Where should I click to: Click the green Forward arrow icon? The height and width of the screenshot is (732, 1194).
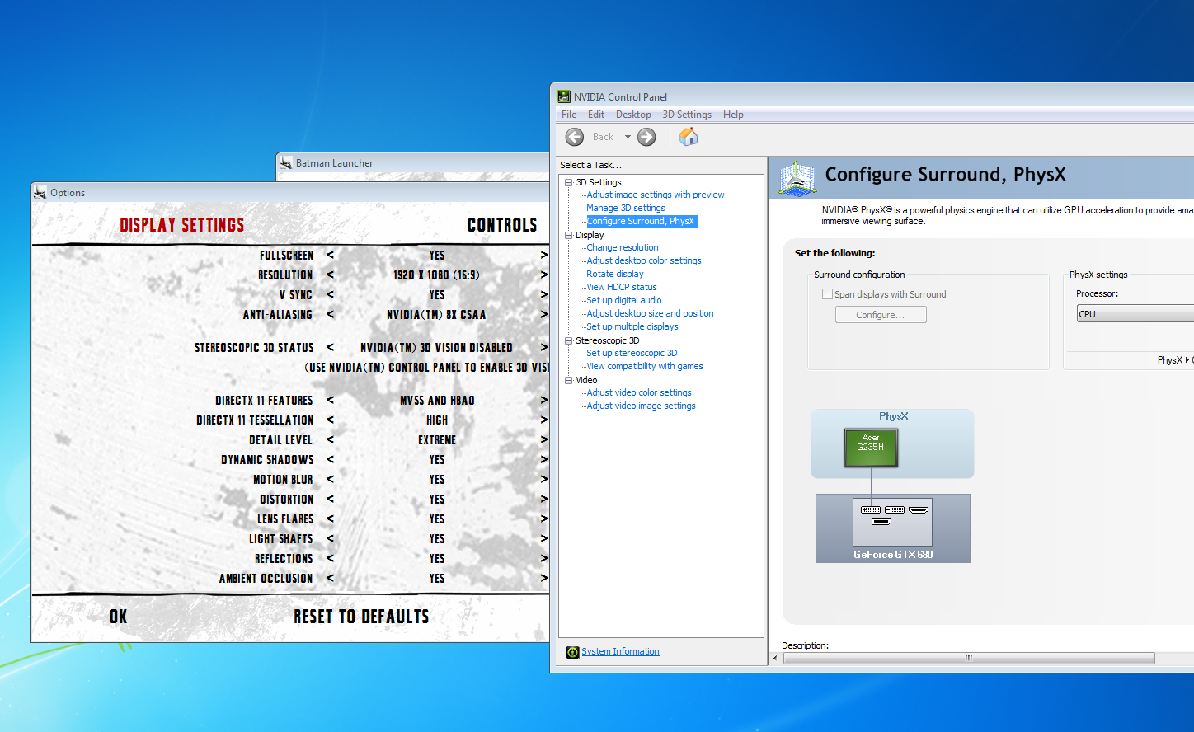(646, 137)
